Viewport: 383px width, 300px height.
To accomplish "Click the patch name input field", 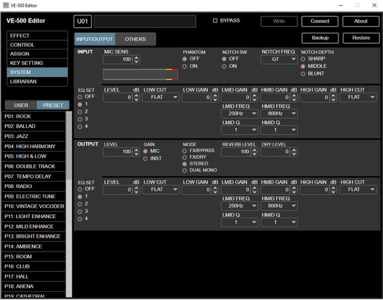I will tap(145, 21).
